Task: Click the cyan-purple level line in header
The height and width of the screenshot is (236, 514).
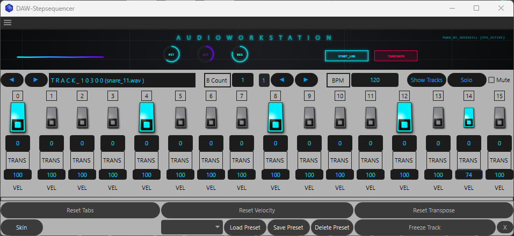Action: [x=60, y=57]
